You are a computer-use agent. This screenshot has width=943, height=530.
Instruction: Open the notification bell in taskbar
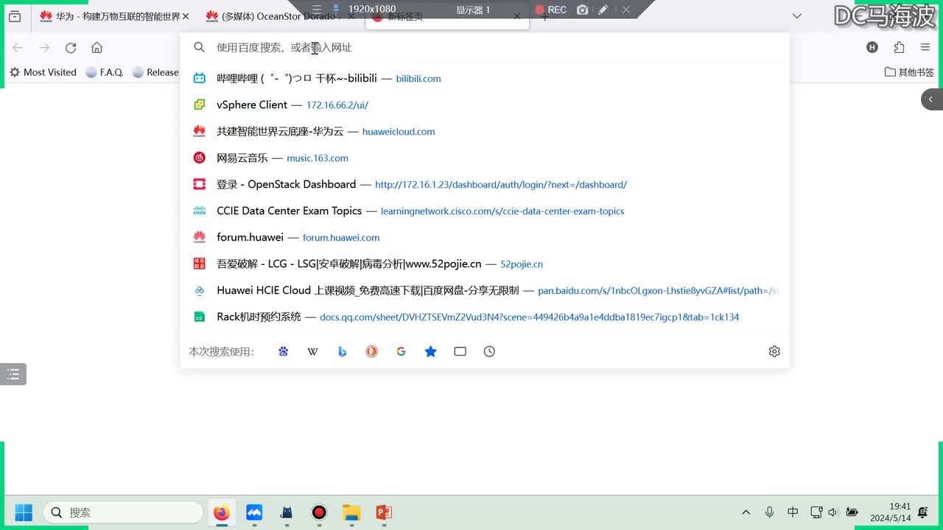coord(923,512)
